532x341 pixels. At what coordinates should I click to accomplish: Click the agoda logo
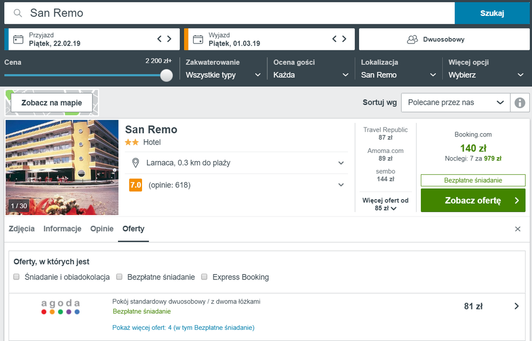pos(61,307)
